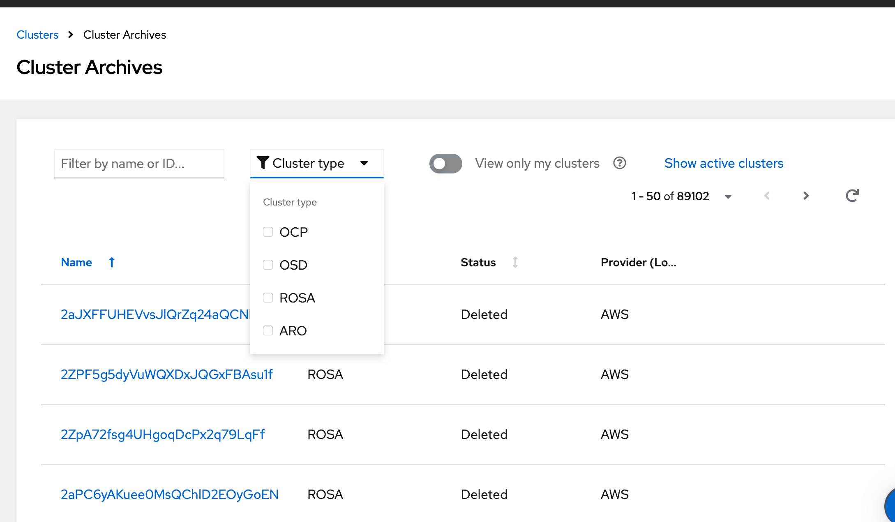Click the refresh icon
895x522 pixels.
point(852,196)
